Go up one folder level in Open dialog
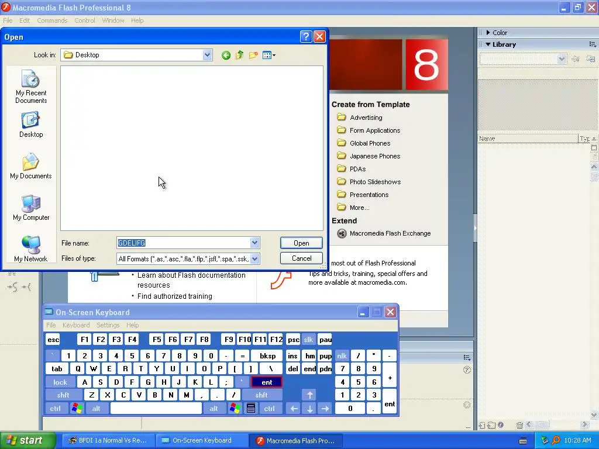Viewport: 599px width, 449px height. pyautogui.click(x=239, y=56)
